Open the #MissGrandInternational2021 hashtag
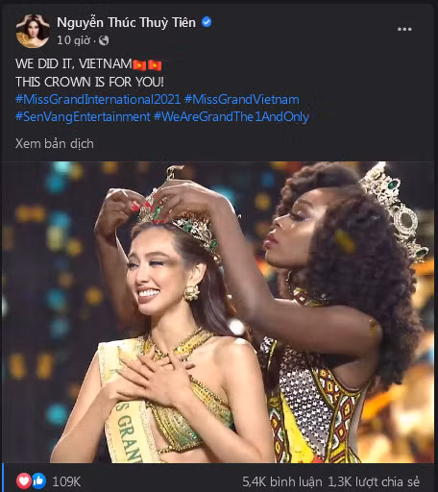438x492 pixels. click(98, 99)
